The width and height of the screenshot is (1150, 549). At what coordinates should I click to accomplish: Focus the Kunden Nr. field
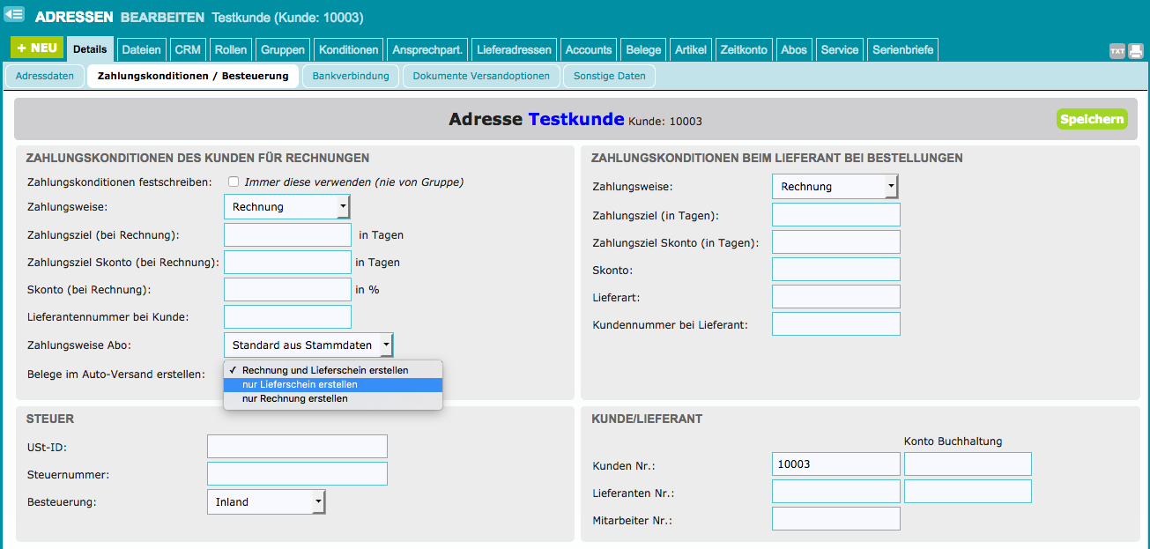[835, 464]
